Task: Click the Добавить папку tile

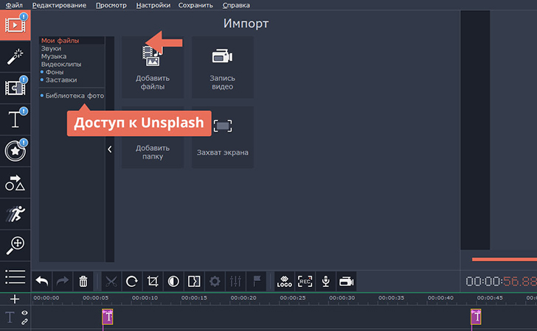Action: [x=153, y=137]
